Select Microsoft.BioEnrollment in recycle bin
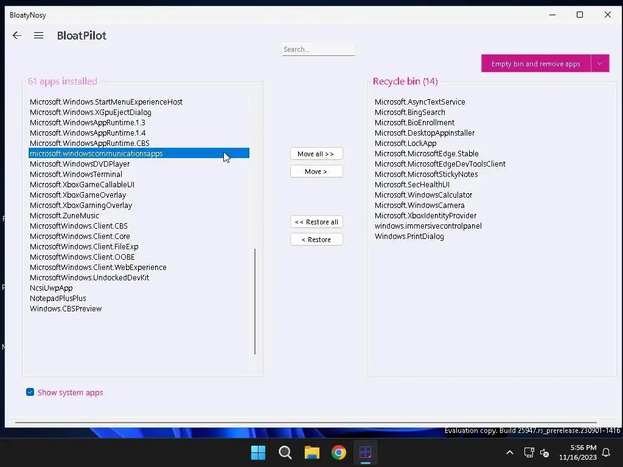The image size is (623, 467). [414, 122]
